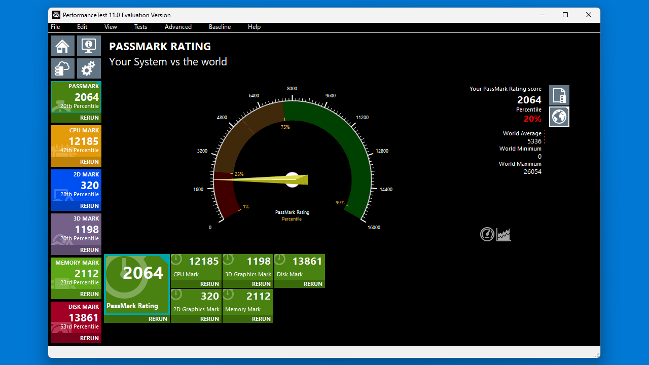Select the DISK MARK 13861 sidebar panel

coord(76,317)
